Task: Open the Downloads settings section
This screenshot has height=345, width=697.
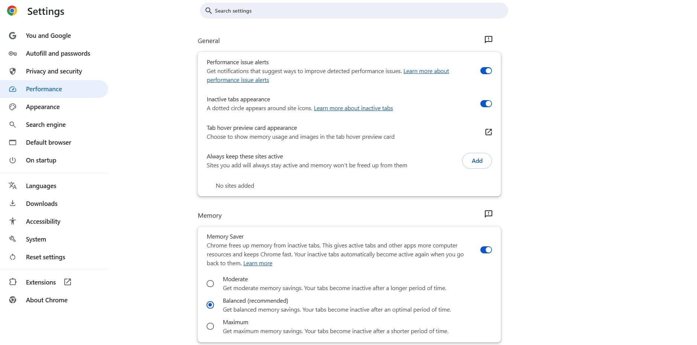Action: click(42, 204)
